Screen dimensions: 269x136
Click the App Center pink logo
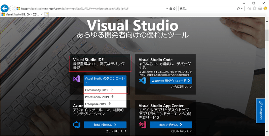143,125
